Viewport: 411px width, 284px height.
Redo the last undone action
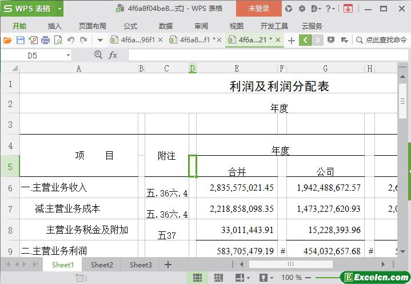click(x=83, y=40)
